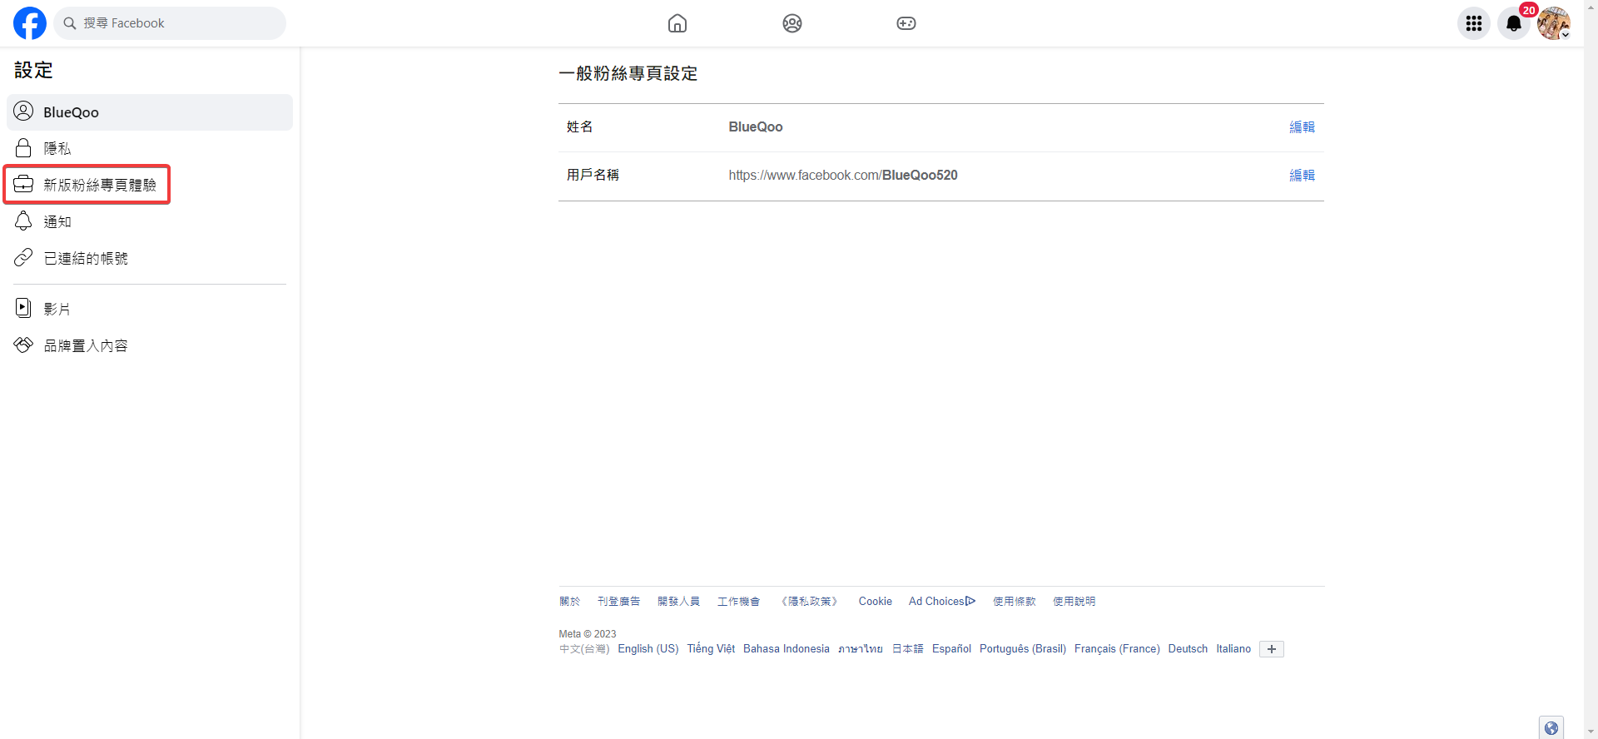Viewport: 1598px width, 739px height.
Task: Click the Facebook logo icon
Action: point(30,23)
